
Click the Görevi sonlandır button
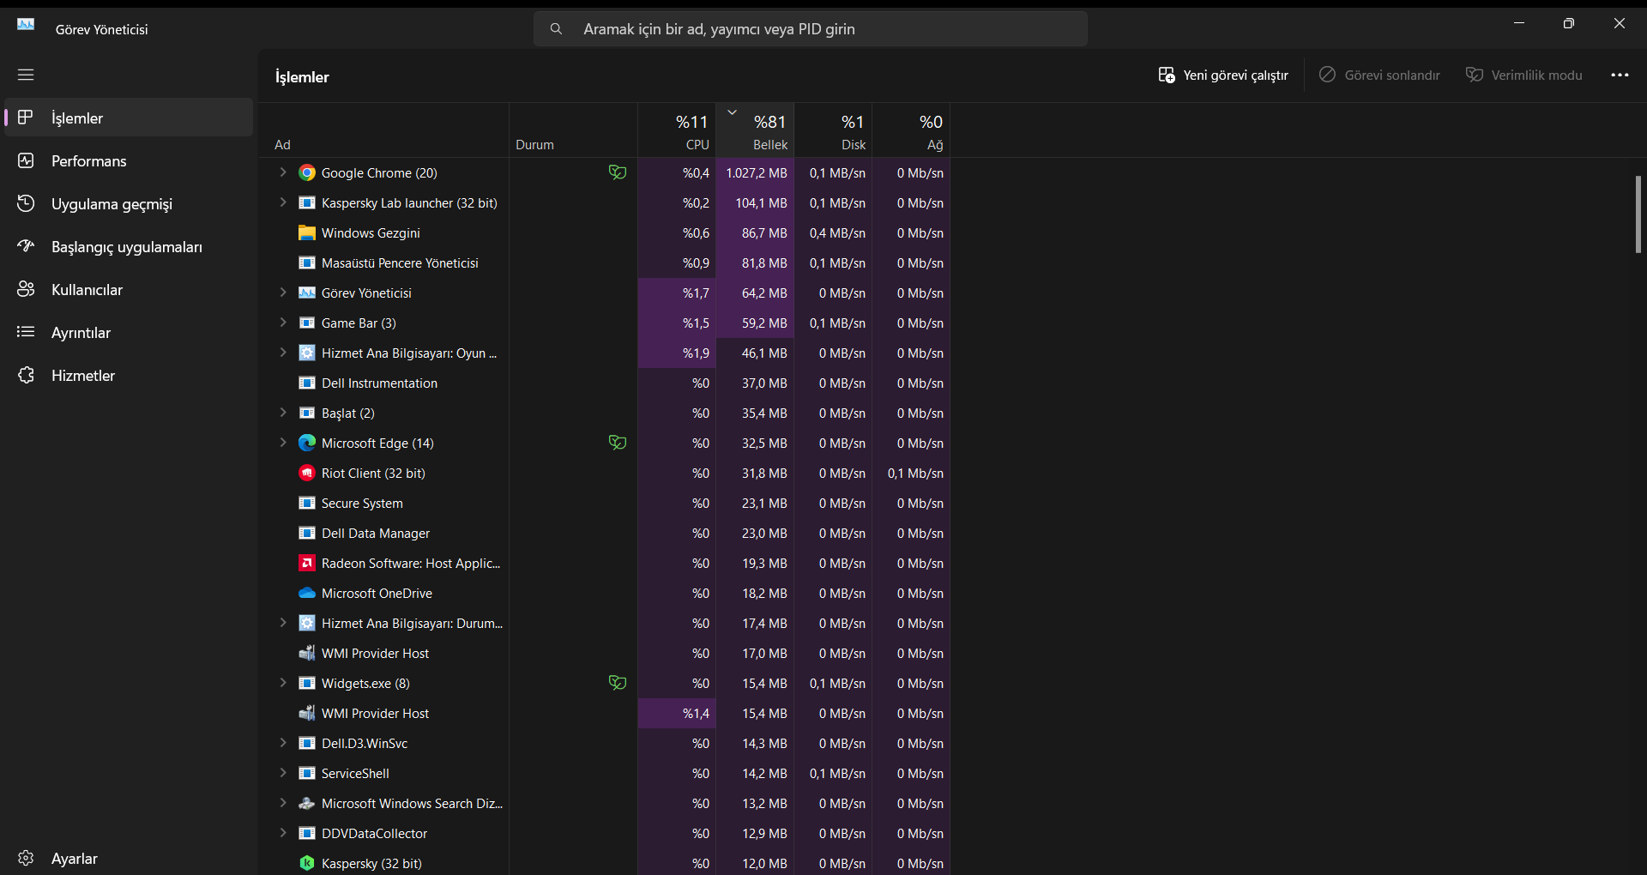1379,75
